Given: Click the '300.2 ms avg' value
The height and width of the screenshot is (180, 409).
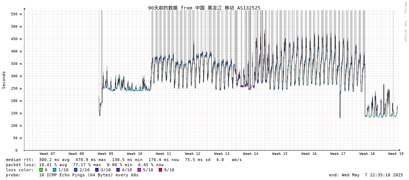Looking at the screenshot, I should tap(54, 160).
